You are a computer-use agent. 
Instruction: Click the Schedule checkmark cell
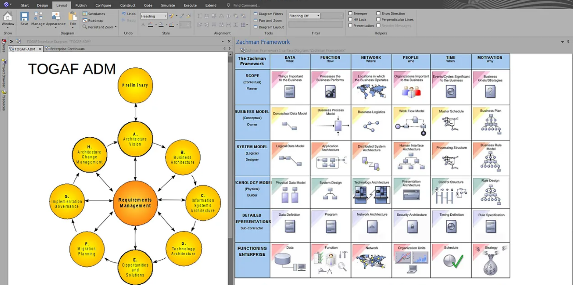[451, 260]
